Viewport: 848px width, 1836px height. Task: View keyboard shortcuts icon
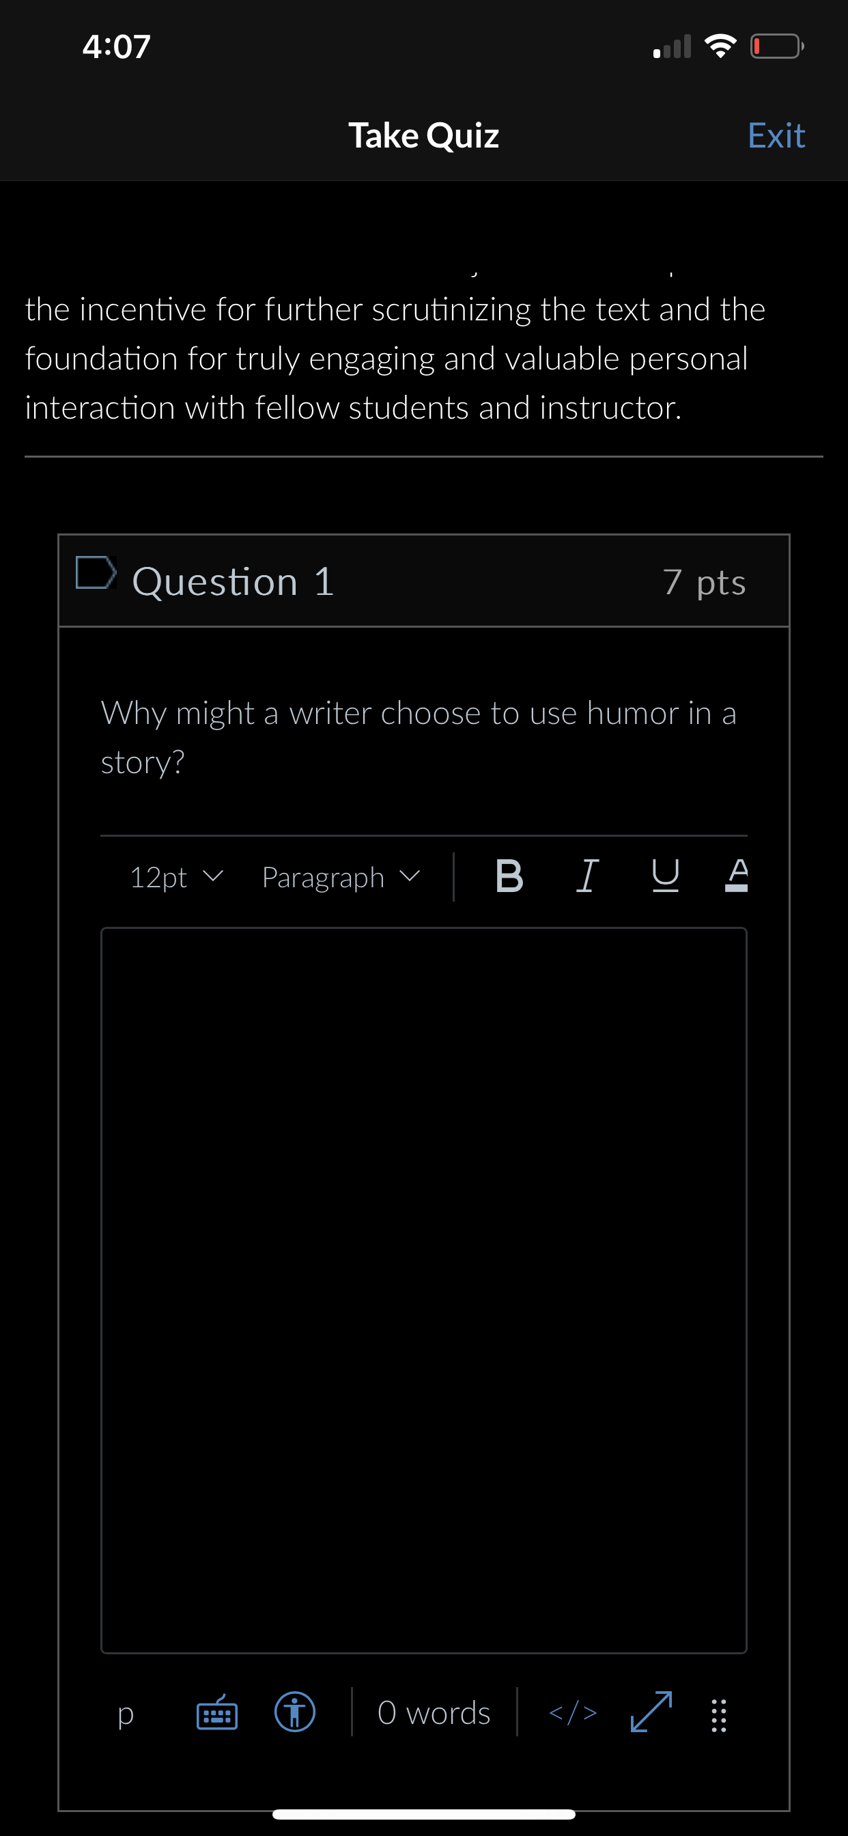coord(217,1712)
